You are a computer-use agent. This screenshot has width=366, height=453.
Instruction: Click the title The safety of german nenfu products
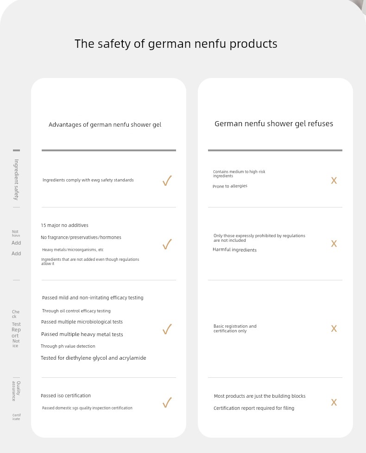(x=176, y=44)
